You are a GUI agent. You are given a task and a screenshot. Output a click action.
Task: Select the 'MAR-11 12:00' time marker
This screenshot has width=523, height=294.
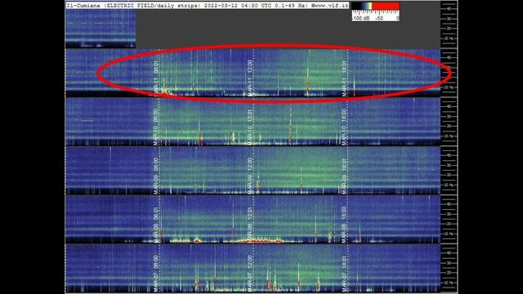(x=249, y=78)
